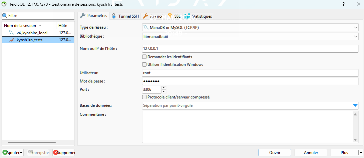
Task: Sort by Nom de la session column header
Action: pyautogui.click(x=29, y=26)
